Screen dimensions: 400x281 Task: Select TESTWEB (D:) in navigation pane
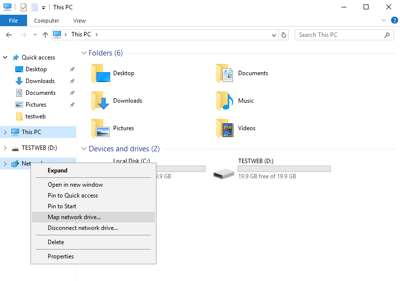(x=39, y=148)
